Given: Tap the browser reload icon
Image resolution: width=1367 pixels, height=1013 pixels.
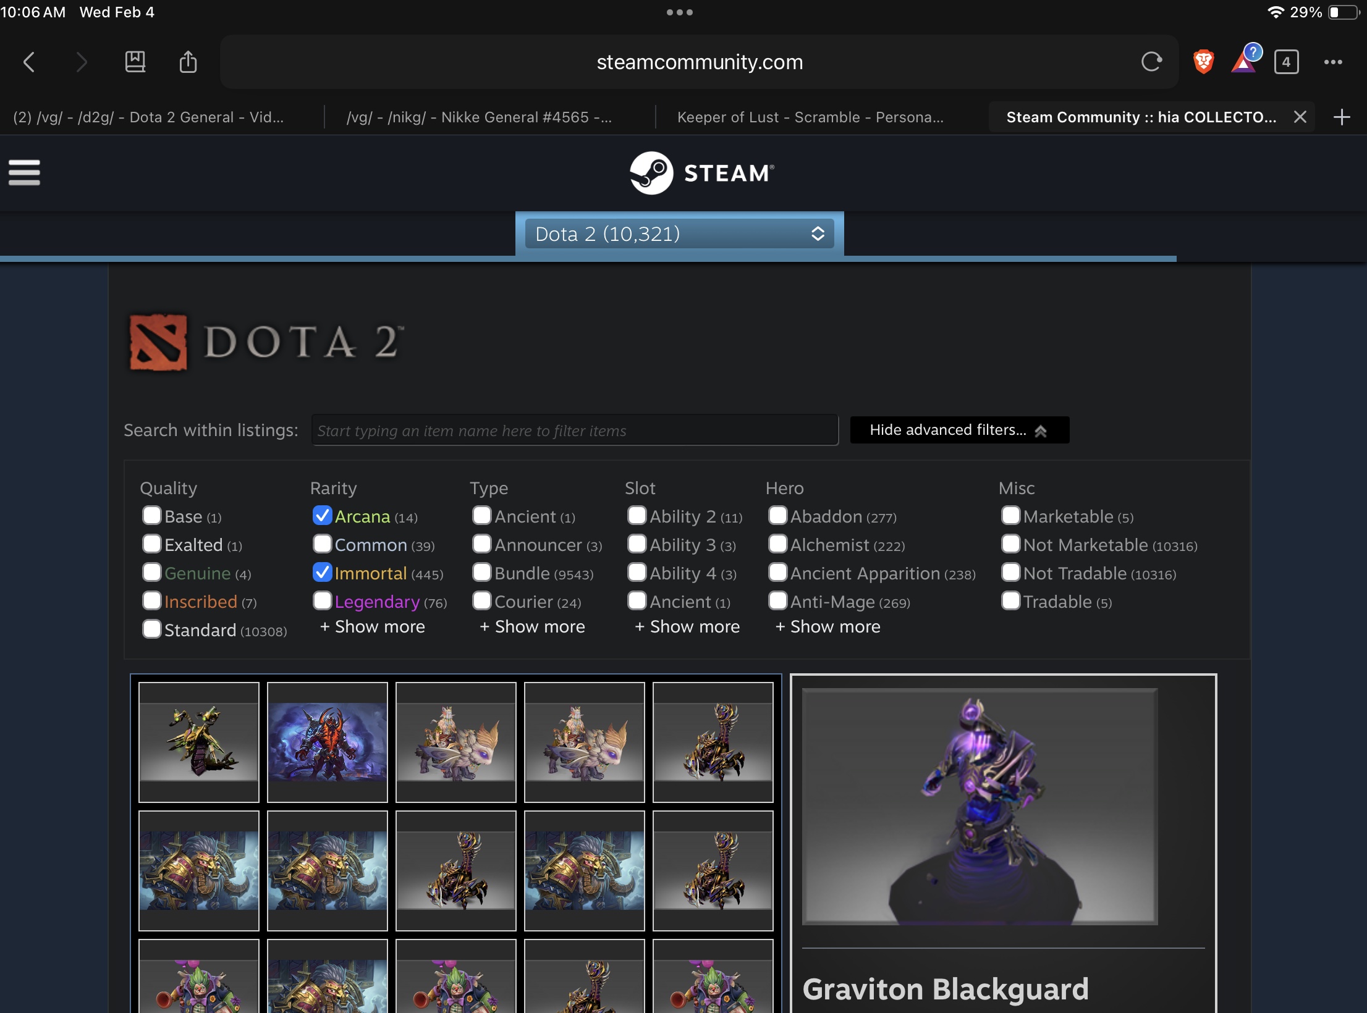Looking at the screenshot, I should [x=1151, y=62].
